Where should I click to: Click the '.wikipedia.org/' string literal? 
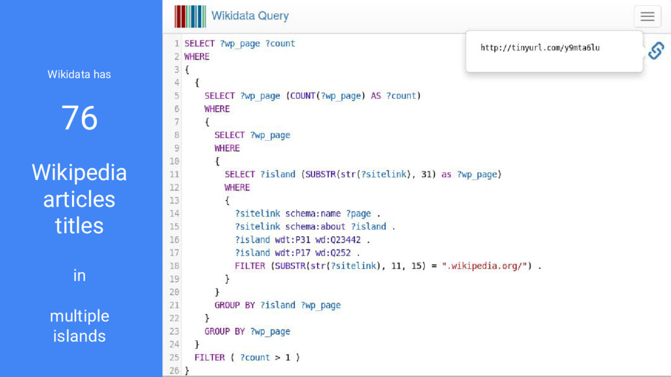(x=484, y=266)
